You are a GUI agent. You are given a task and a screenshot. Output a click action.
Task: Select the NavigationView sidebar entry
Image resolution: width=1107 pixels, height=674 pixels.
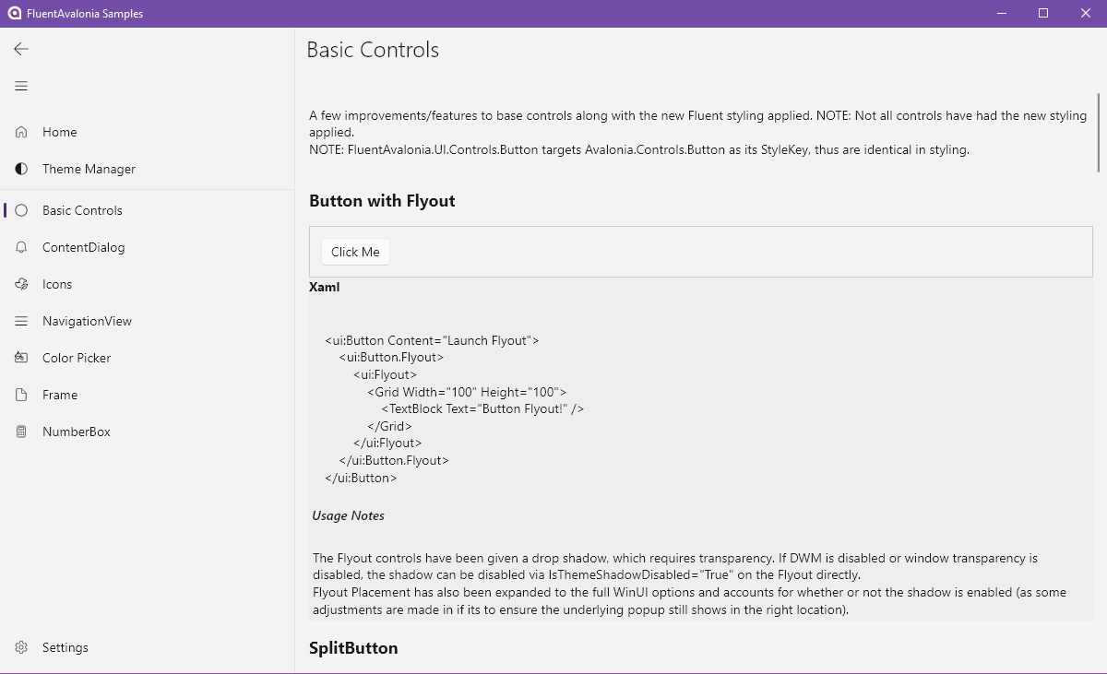[148, 321]
